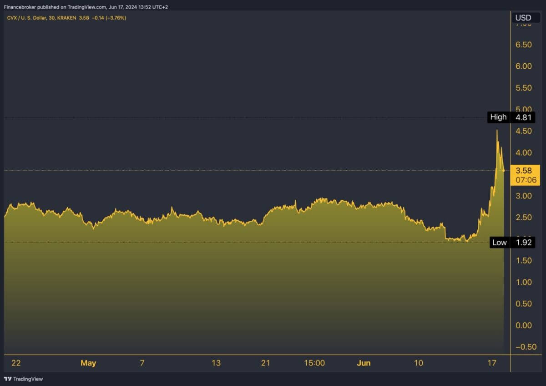Click the 1.00 price scale value
Viewport: 546px width, 386px height.
click(523, 282)
